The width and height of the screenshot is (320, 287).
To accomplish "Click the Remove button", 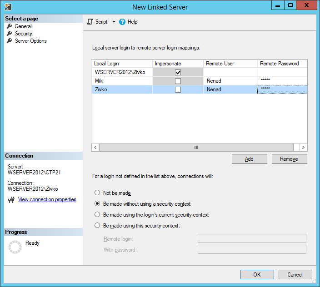I will pos(290,159).
